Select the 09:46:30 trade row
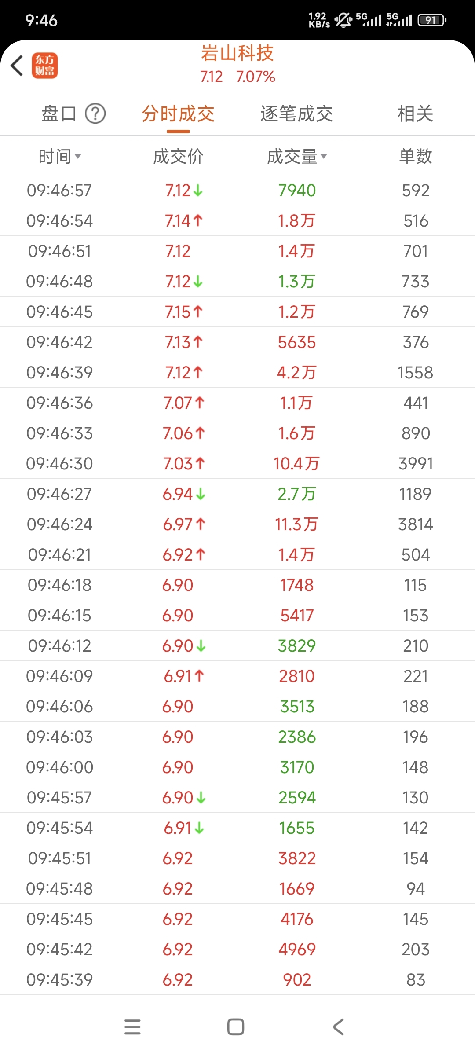 pyautogui.click(x=237, y=463)
